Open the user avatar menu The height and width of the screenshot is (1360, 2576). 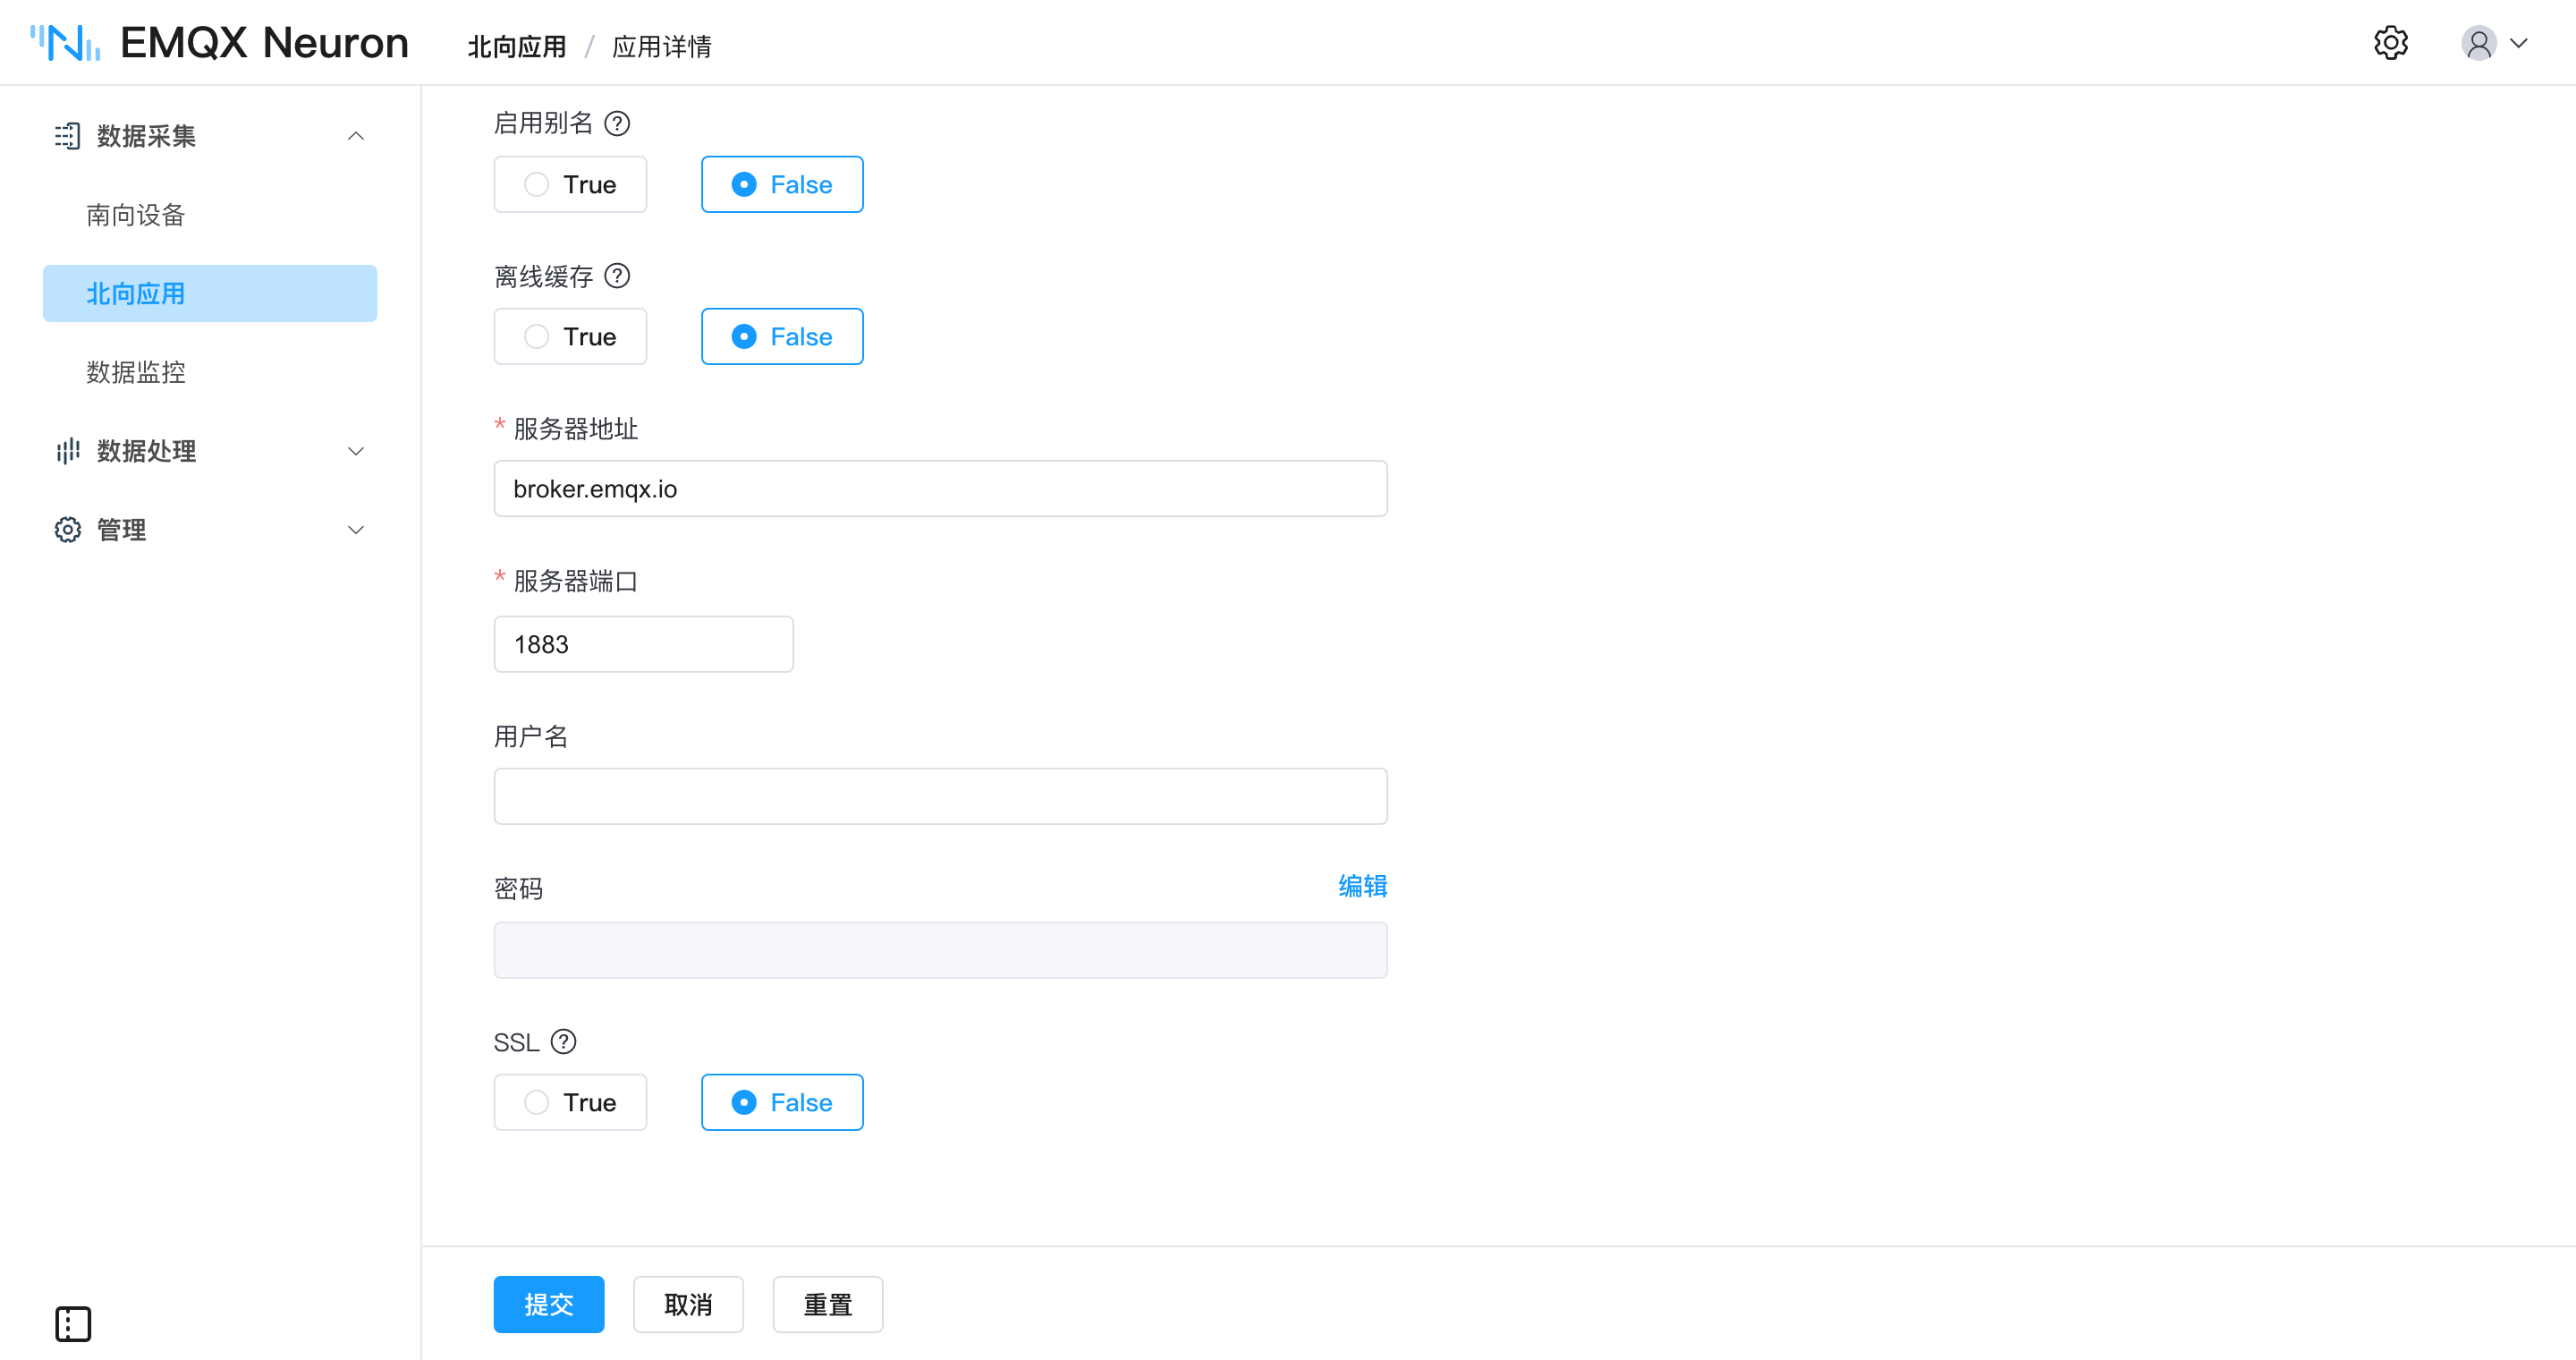click(2478, 43)
